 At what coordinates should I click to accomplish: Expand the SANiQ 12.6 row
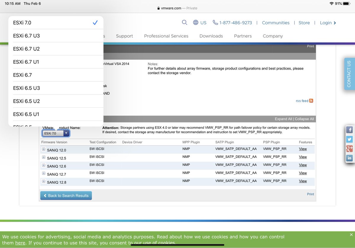click(x=44, y=165)
